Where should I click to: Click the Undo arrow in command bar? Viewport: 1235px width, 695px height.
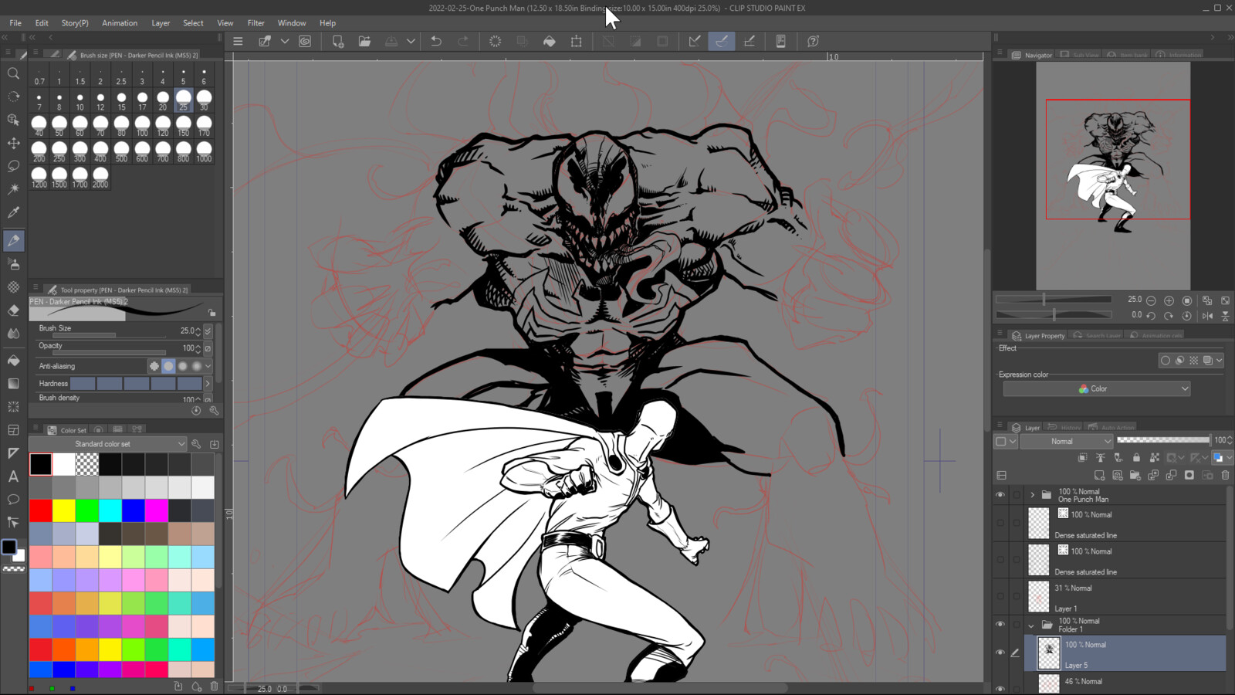tap(436, 41)
